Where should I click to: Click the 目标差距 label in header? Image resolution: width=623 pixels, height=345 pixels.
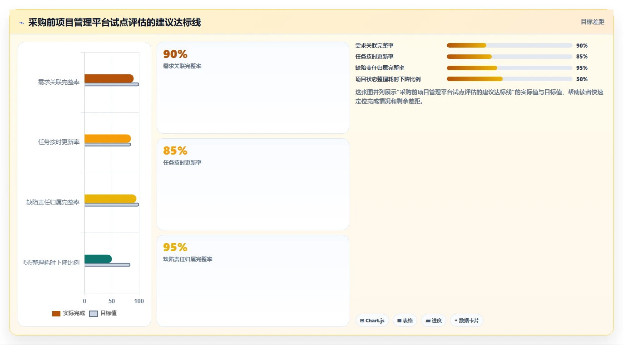tap(593, 22)
